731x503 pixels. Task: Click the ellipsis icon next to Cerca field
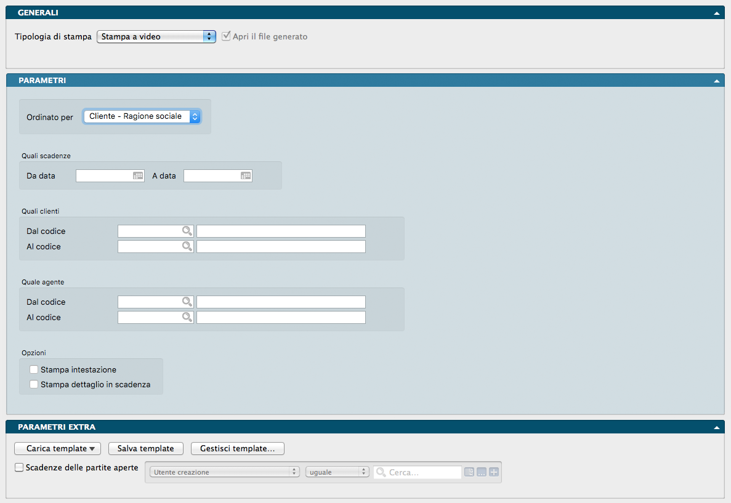point(482,472)
